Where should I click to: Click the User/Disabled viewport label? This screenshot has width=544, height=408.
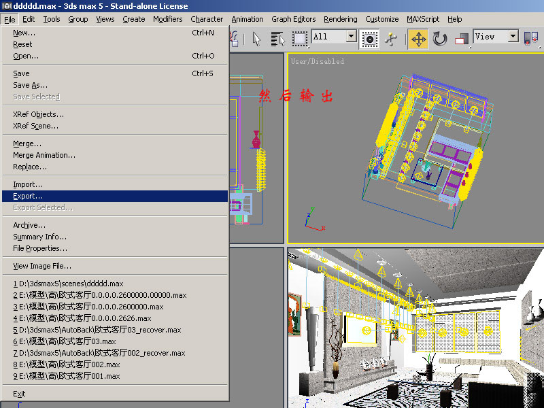pyautogui.click(x=318, y=61)
